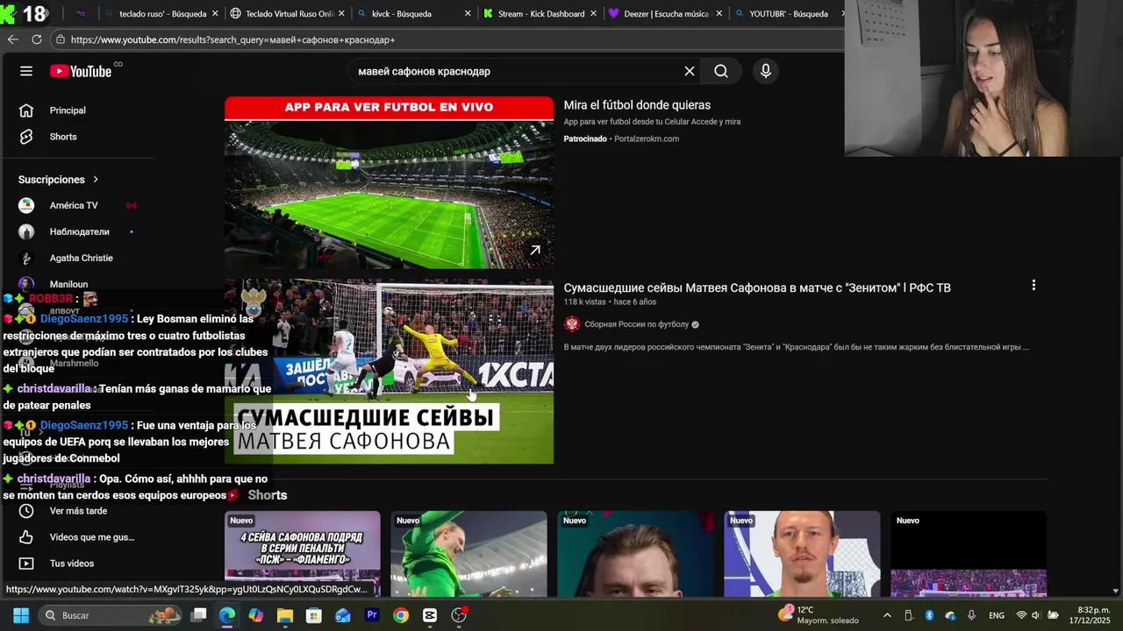1123x631 pixels.
Task: Click the YouTube URL address bar
Action: [447, 39]
